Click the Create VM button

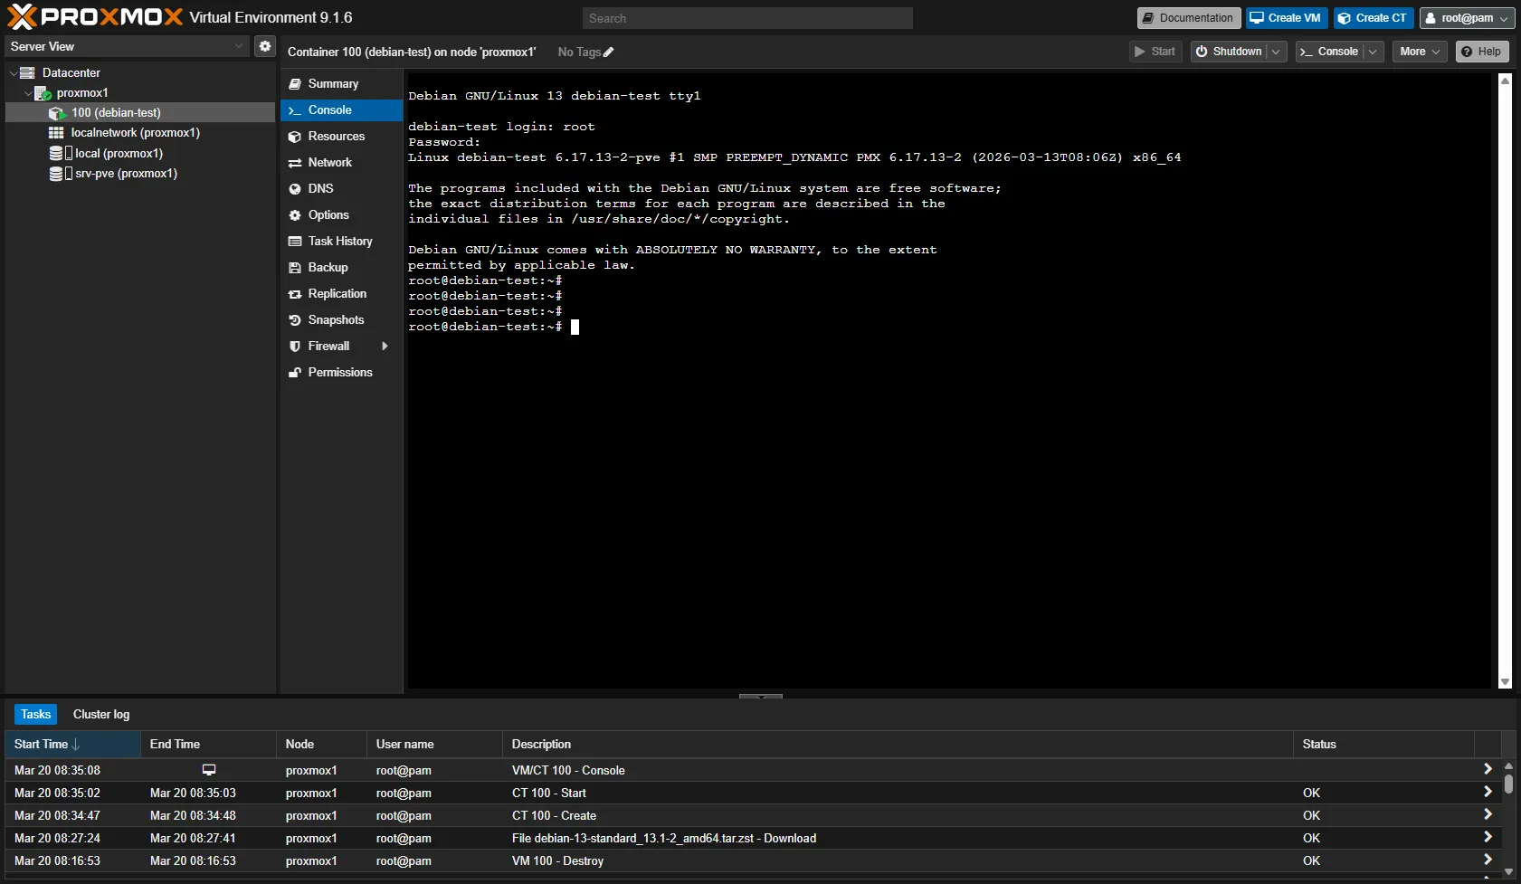[1286, 18]
